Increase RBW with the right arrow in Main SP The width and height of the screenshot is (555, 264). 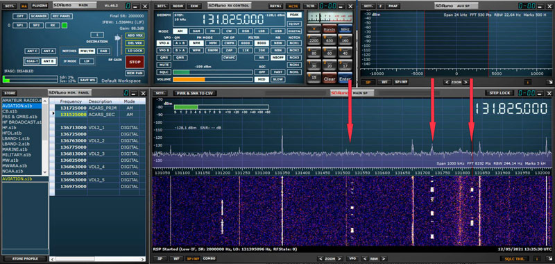pos(384,258)
